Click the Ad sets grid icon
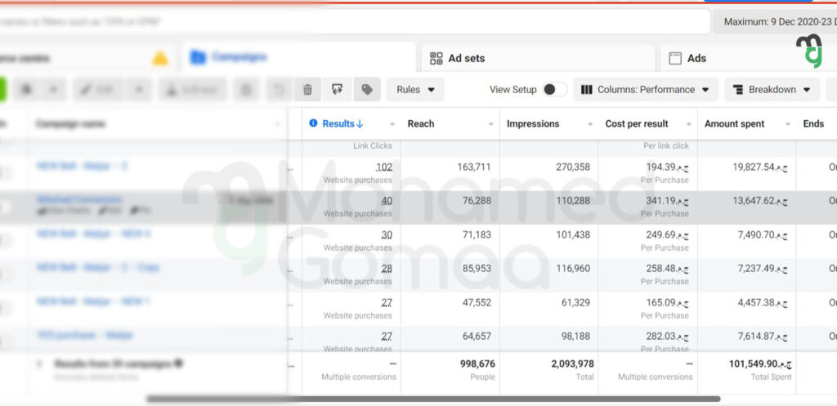Viewport: 837px width, 406px height. coord(436,58)
